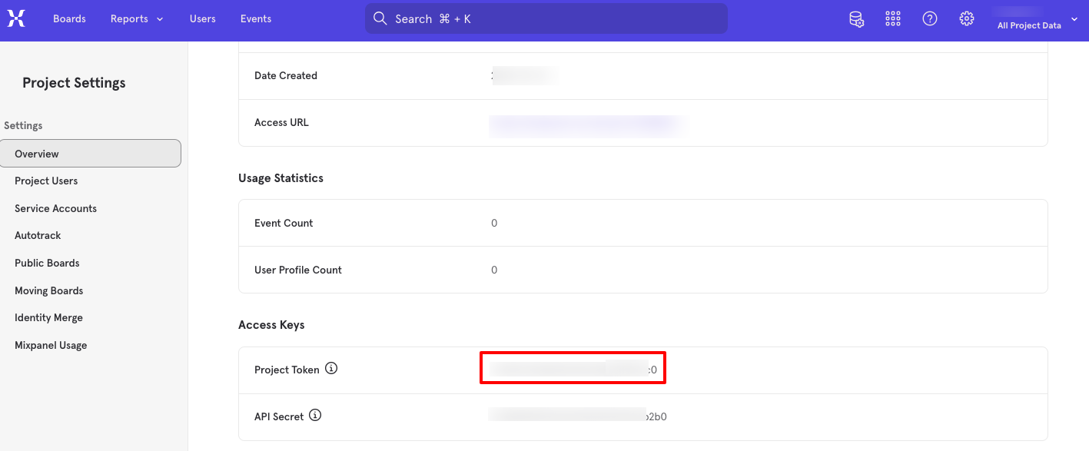Click the info icon next to API Secret
Viewport: 1089px width, 451px height.
pos(315,415)
